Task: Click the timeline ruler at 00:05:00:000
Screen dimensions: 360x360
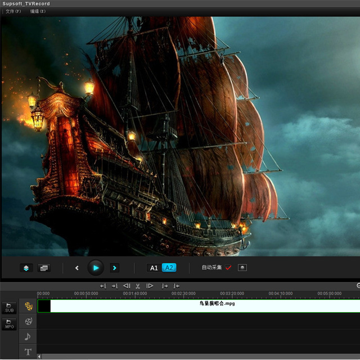Action: [329, 294]
